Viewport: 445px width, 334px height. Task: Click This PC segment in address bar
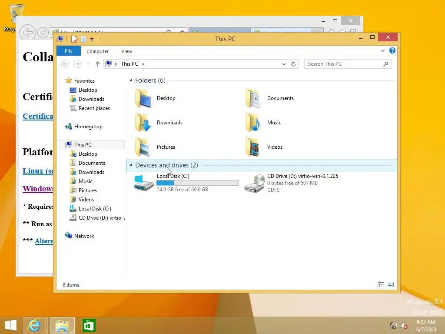(130, 64)
